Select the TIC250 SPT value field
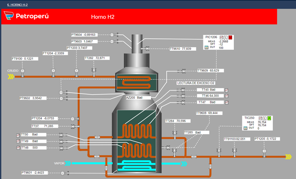296x179 pixels. pyautogui.click(x=262, y=125)
